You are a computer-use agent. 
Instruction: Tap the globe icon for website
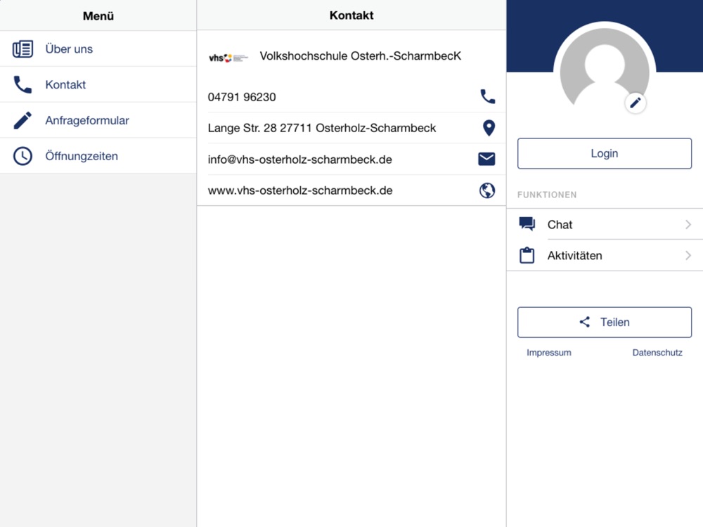coord(487,190)
